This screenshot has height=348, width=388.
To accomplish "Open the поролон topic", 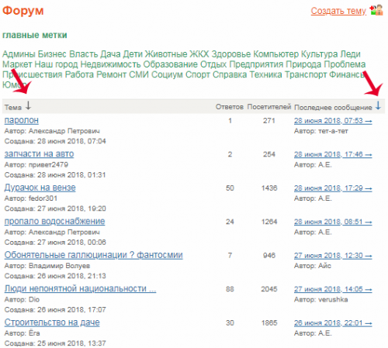I will (x=22, y=120).
